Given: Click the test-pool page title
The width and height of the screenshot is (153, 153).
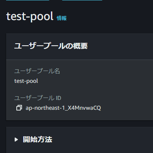Looking at the screenshot, I should (x=30, y=17).
